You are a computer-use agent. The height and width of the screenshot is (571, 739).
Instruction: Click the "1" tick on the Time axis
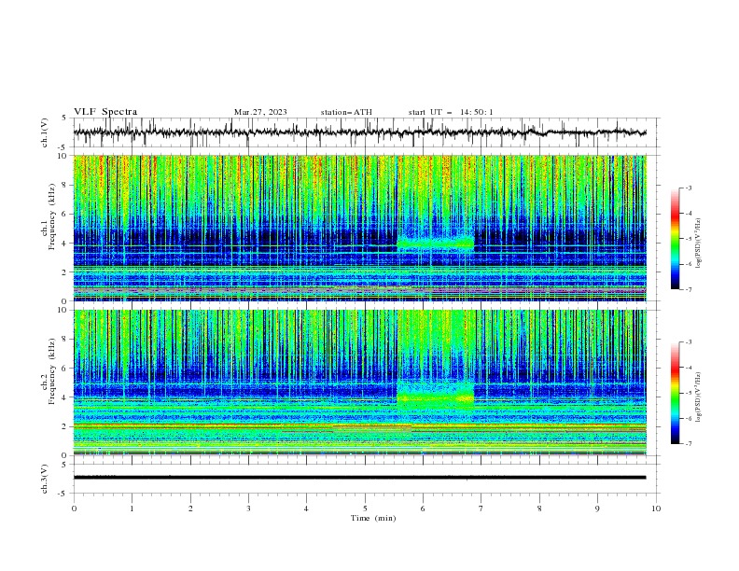pyautogui.click(x=132, y=508)
